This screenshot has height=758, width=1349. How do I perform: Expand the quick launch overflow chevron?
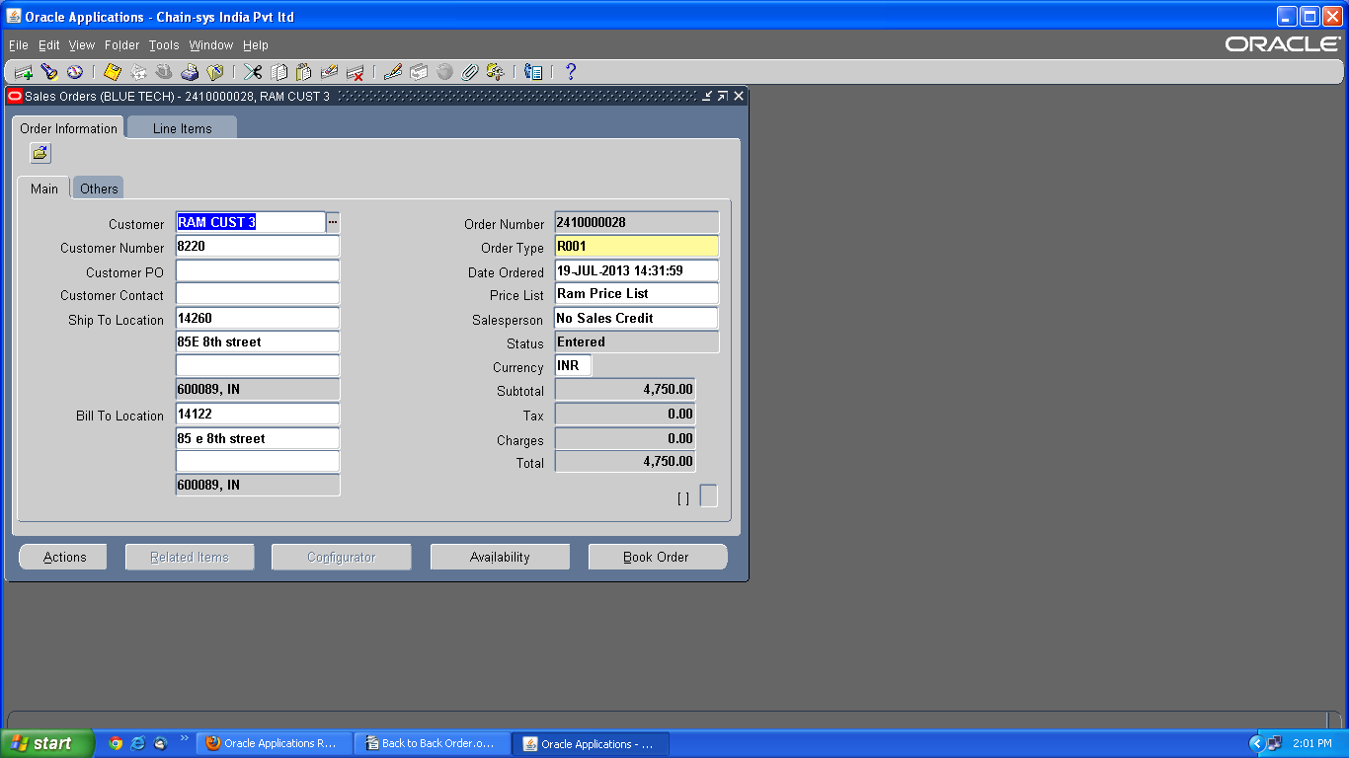click(184, 739)
